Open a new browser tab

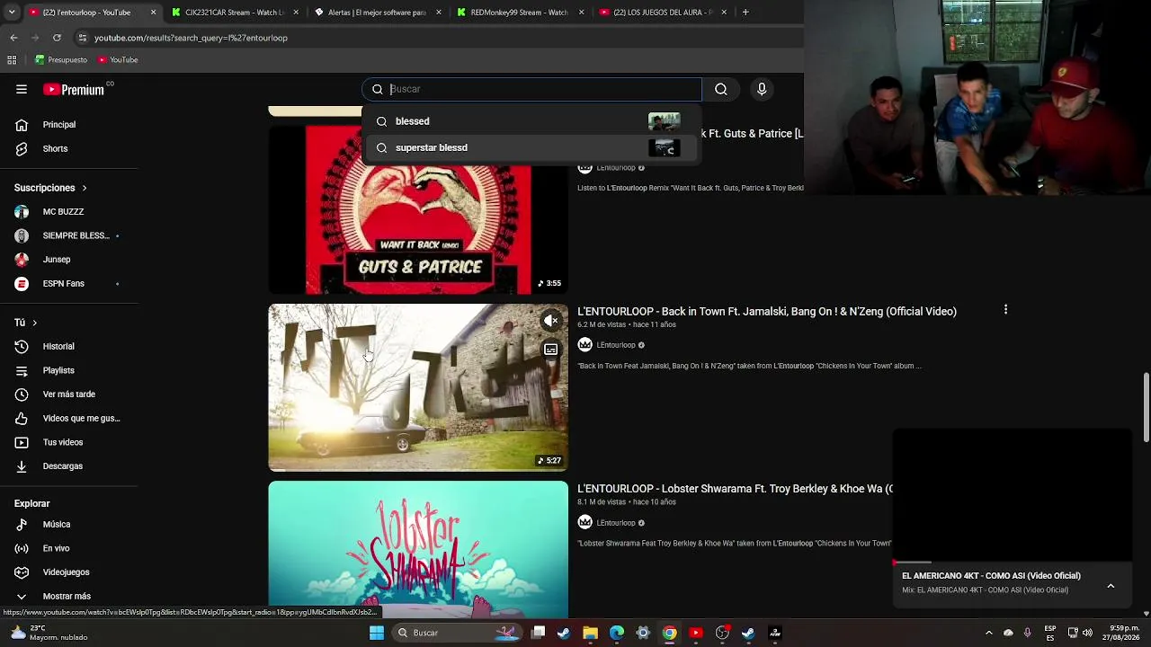click(745, 13)
